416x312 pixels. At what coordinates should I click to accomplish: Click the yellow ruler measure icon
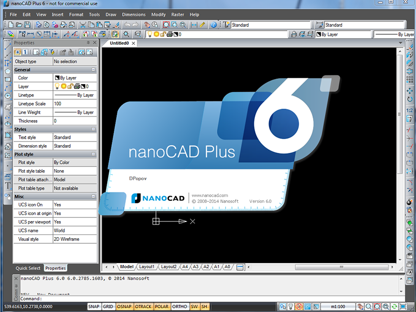[202, 25]
